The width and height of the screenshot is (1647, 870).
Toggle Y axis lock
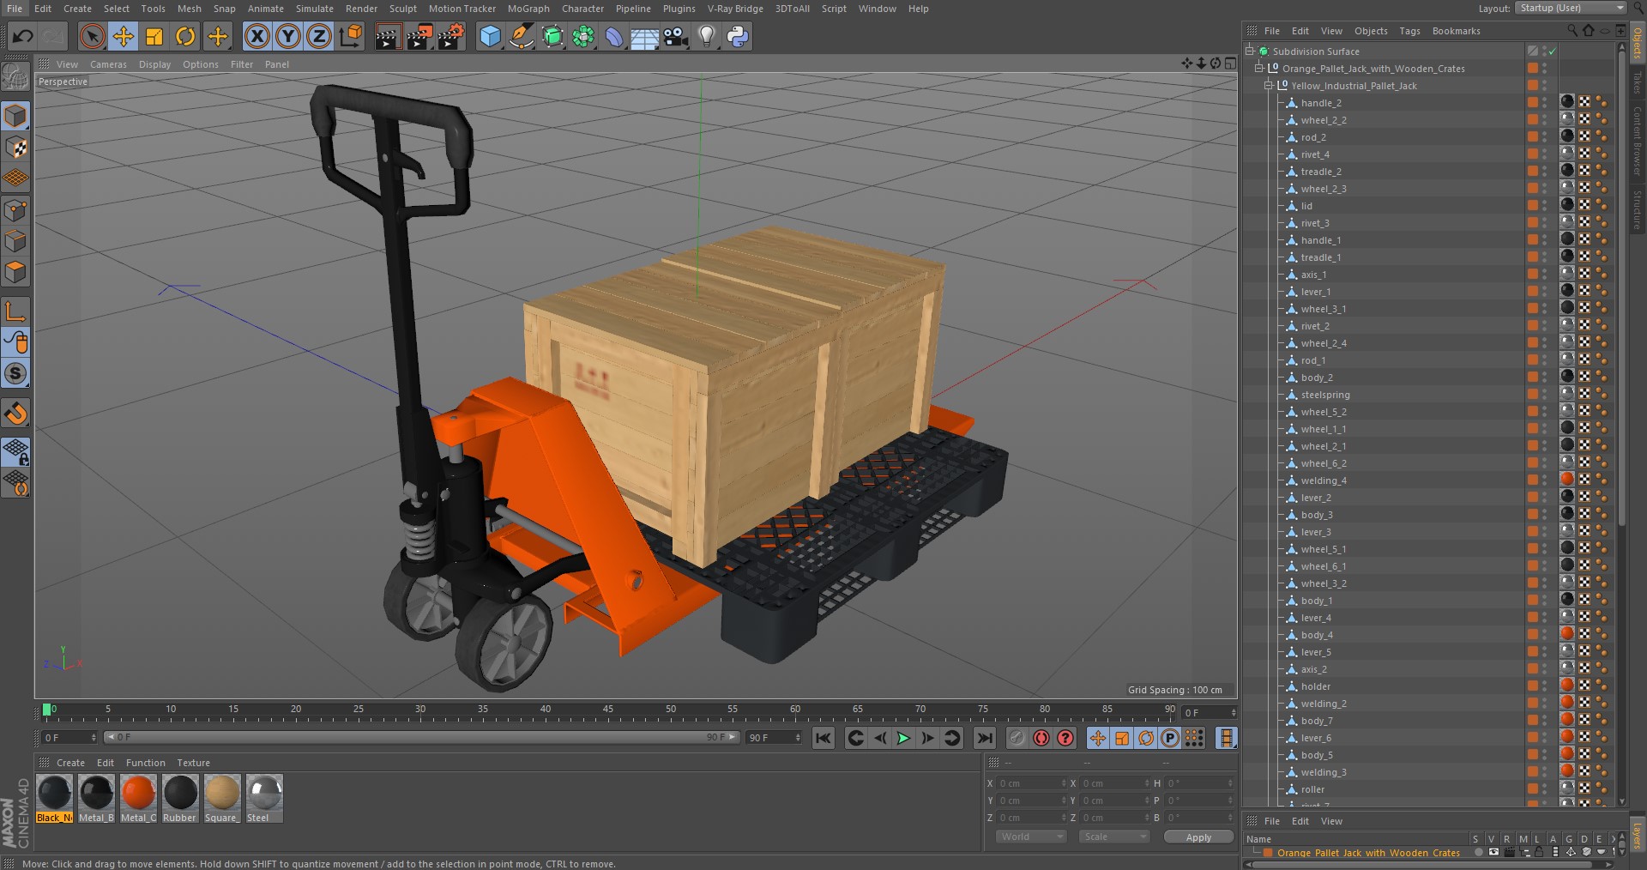(288, 36)
